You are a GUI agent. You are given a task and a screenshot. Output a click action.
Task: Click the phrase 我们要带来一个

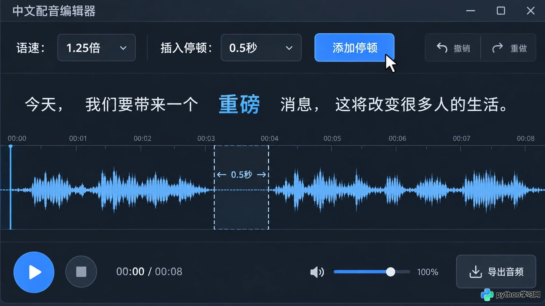tap(142, 105)
